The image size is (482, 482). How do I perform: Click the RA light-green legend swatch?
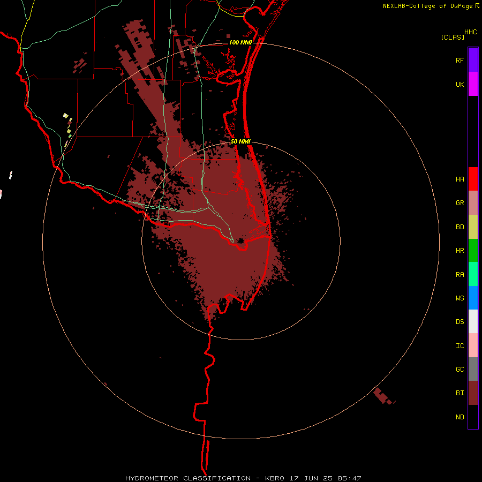(x=473, y=274)
